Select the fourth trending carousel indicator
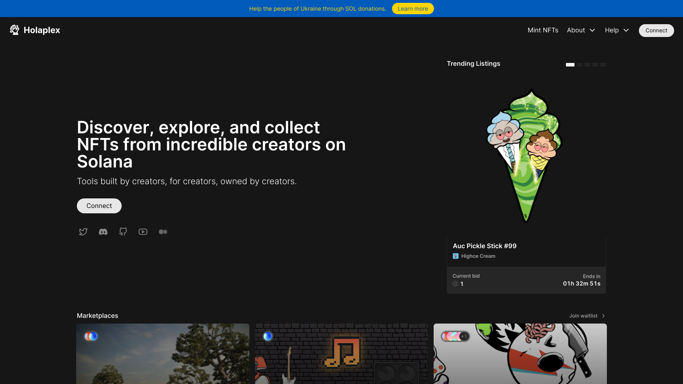This screenshot has width=683, height=384. coord(595,65)
